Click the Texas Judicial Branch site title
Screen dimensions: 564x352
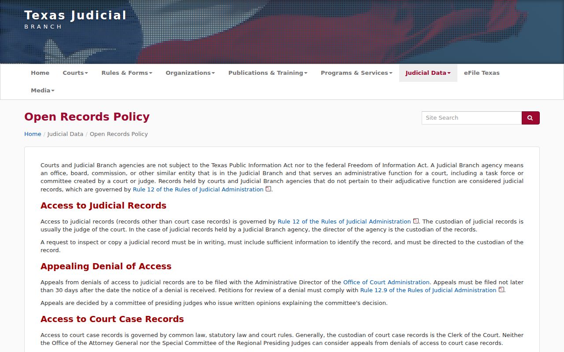75,20
